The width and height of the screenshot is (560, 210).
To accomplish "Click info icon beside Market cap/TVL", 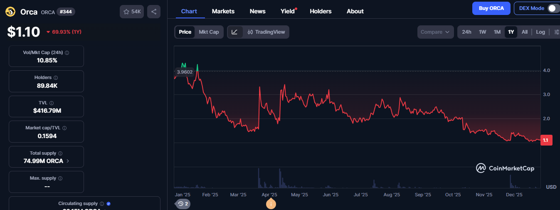I will pos(64,128).
